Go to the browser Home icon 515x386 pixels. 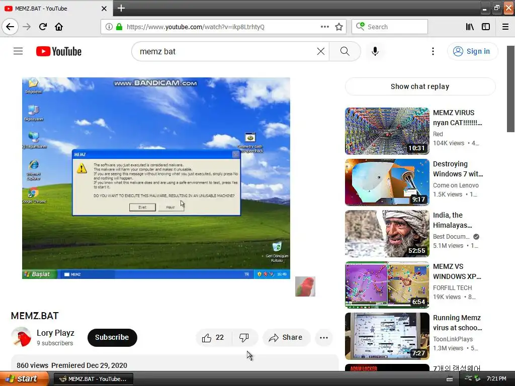pyautogui.click(x=59, y=27)
